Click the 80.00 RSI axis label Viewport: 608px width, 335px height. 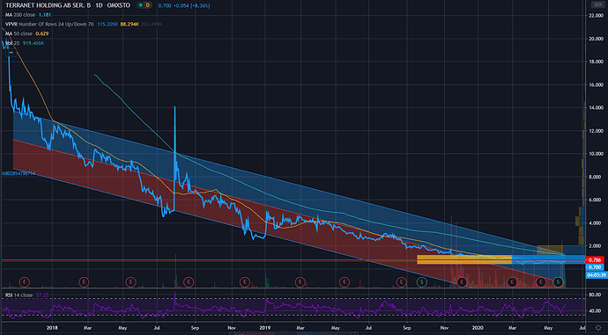595,295
